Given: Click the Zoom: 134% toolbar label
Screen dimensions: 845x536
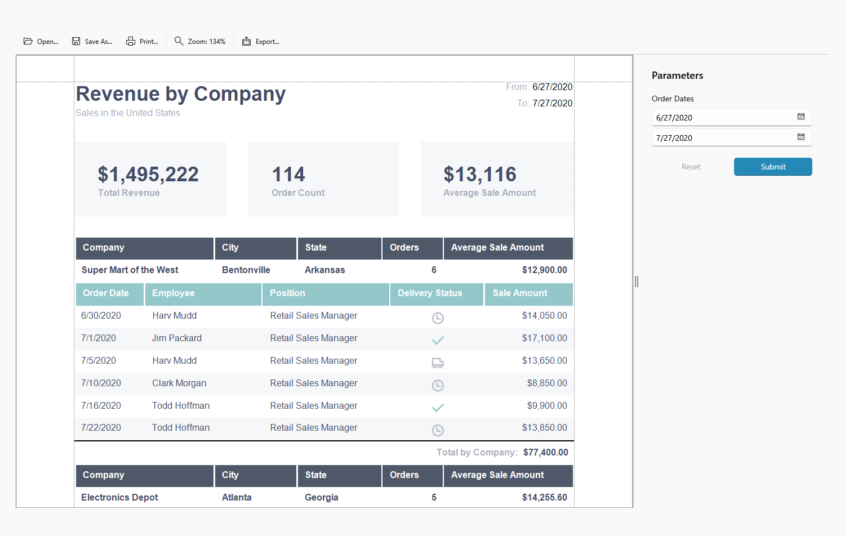Looking at the screenshot, I should point(206,42).
